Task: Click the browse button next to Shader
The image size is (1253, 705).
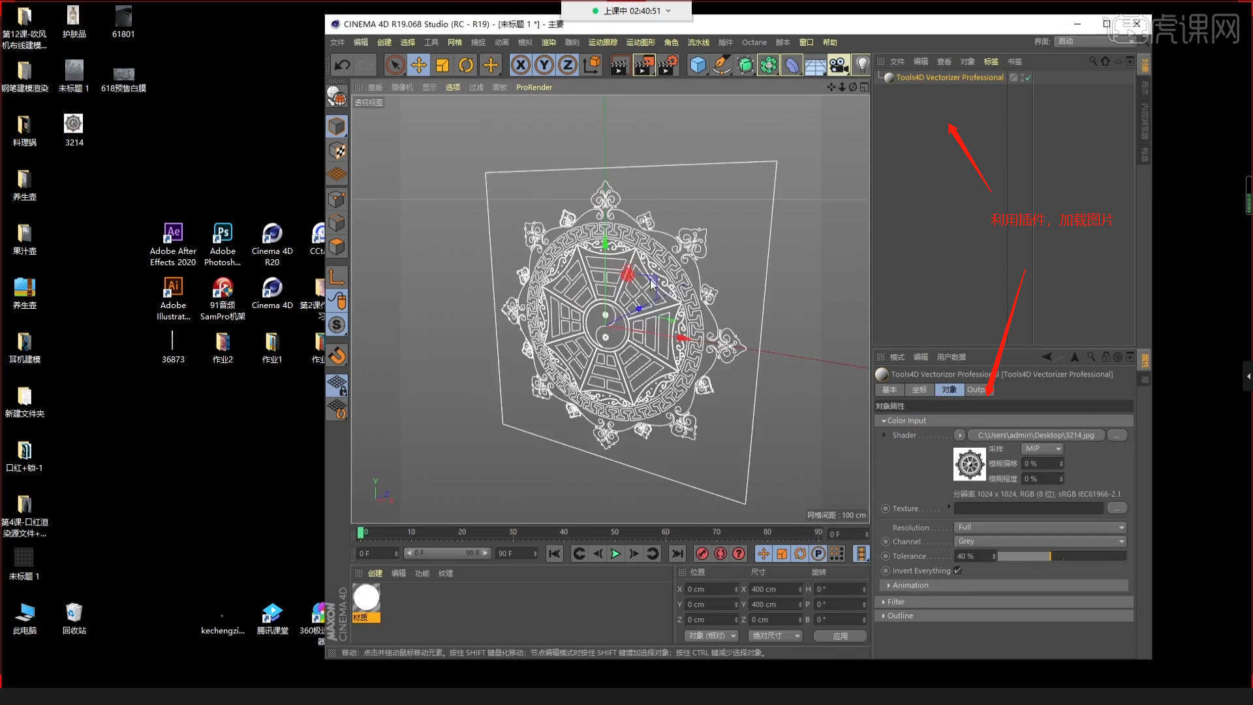Action: coord(1117,435)
